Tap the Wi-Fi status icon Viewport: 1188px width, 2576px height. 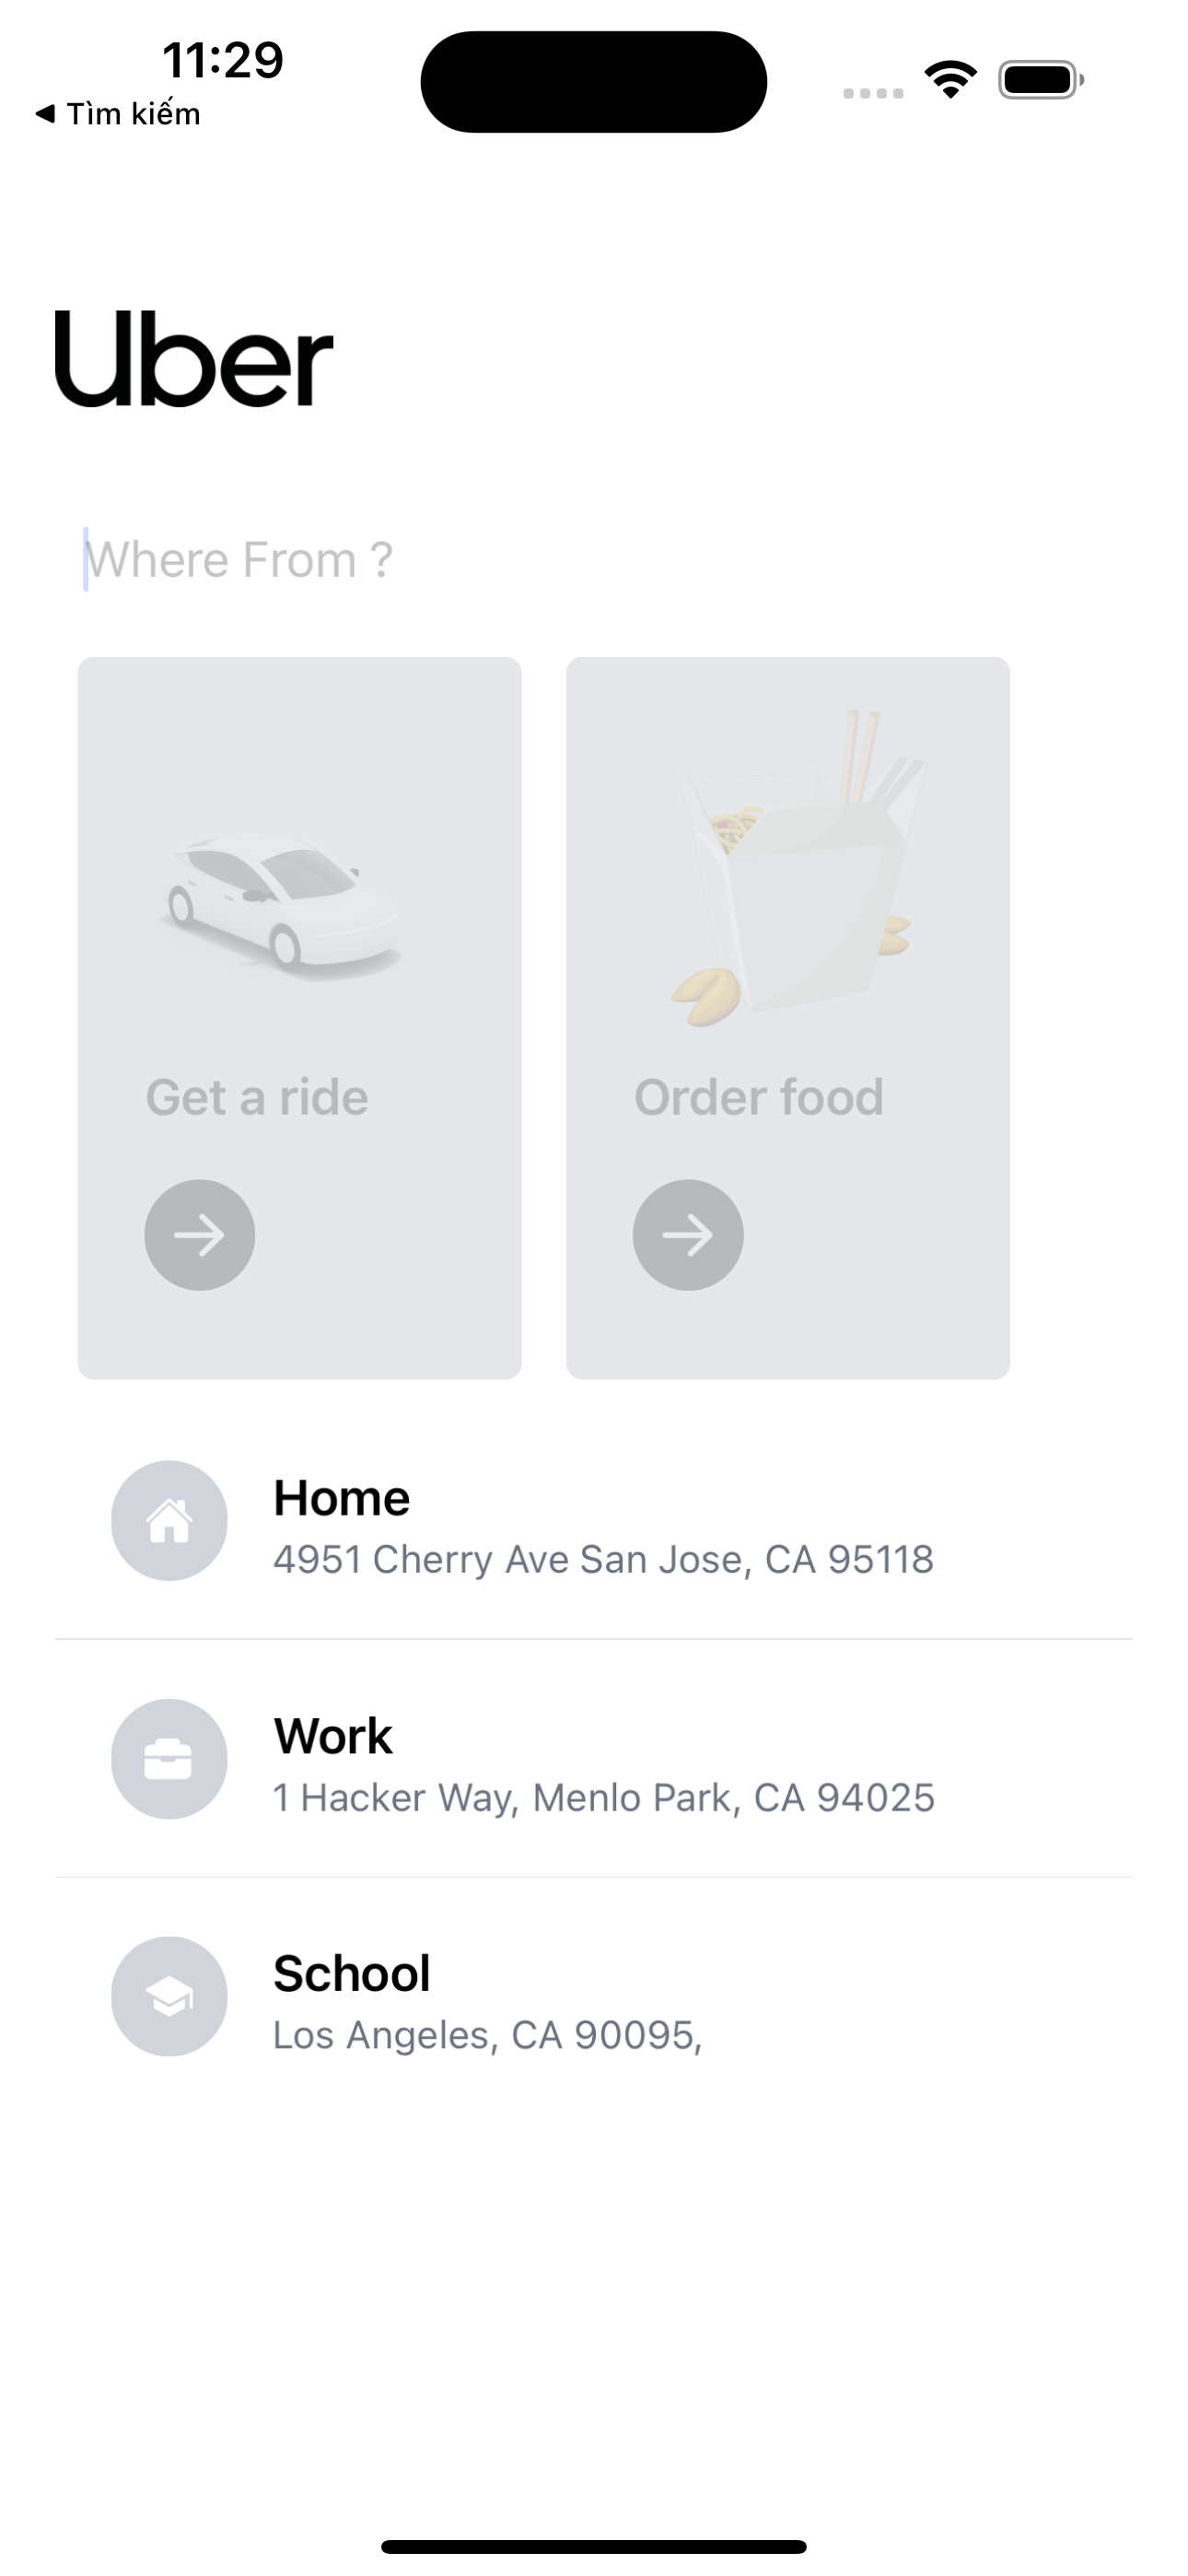[x=950, y=80]
